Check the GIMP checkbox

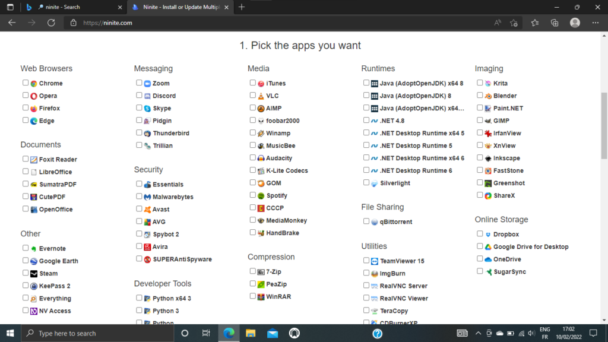[x=480, y=120]
